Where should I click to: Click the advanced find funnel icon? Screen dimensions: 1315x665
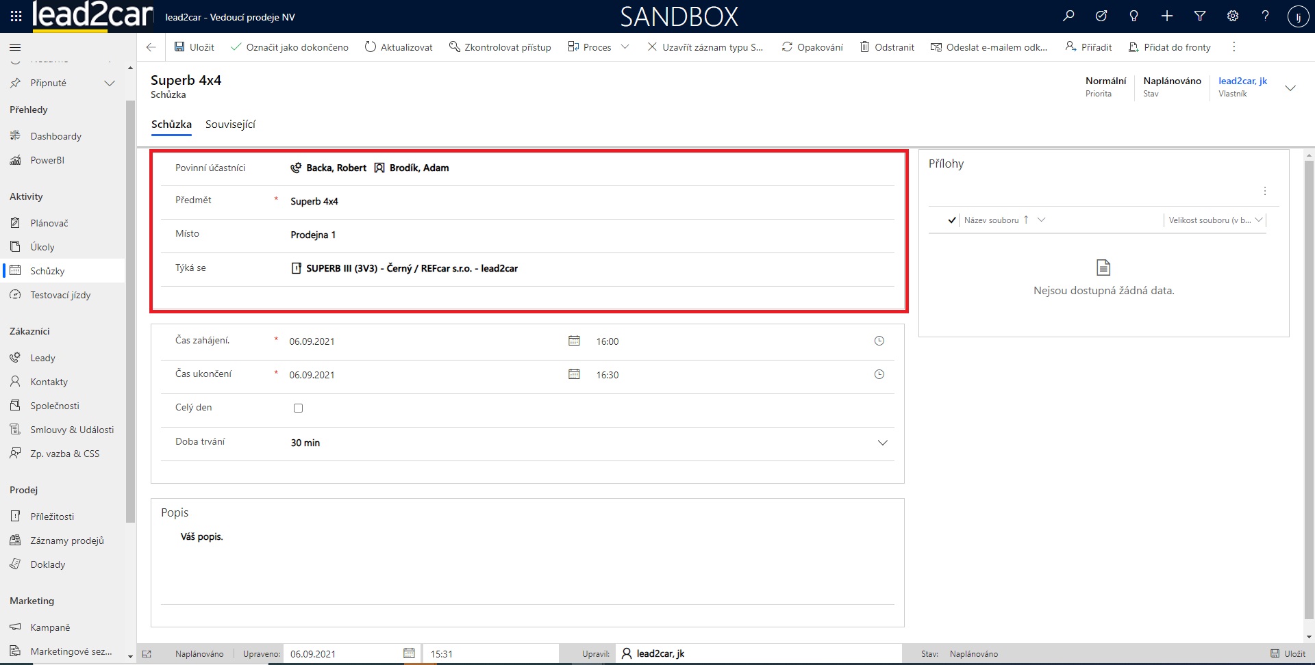coord(1200,16)
